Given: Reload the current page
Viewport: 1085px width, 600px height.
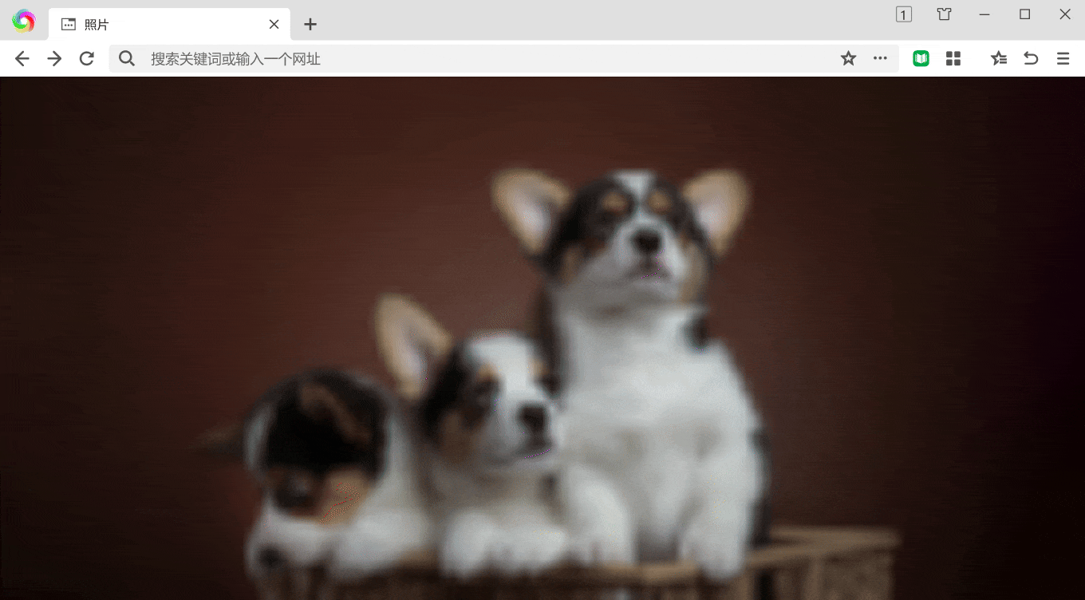Looking at the screenshot, I should pos(87,58).
